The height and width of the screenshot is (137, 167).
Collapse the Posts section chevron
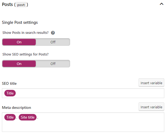[x=162, y=4]
